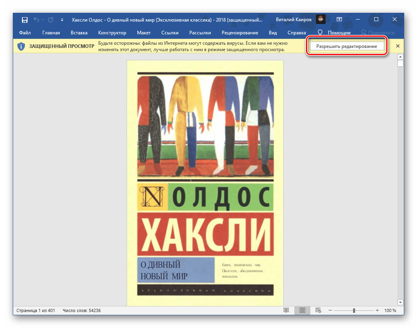This screenshot has height=328, width=417.
Task: Go to the Макет tab
Action: [144, 33]
